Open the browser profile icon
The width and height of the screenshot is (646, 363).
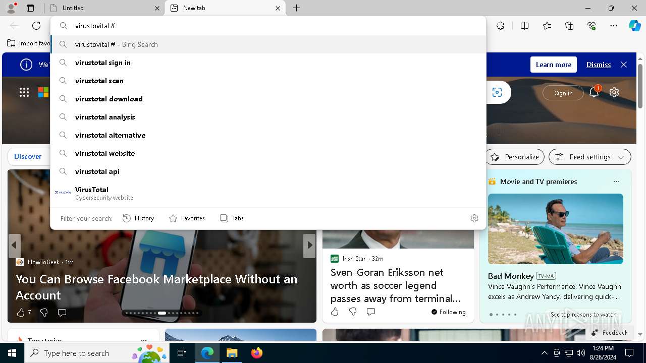[11, 8]
